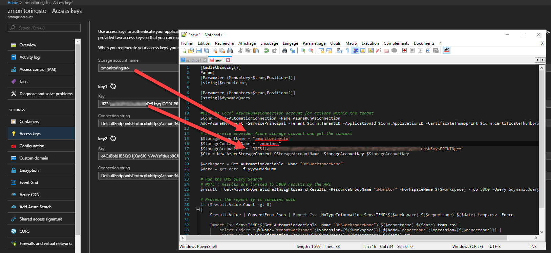Open Firewalls and virtual networks
Screen dimensions: 551x253
41,244
